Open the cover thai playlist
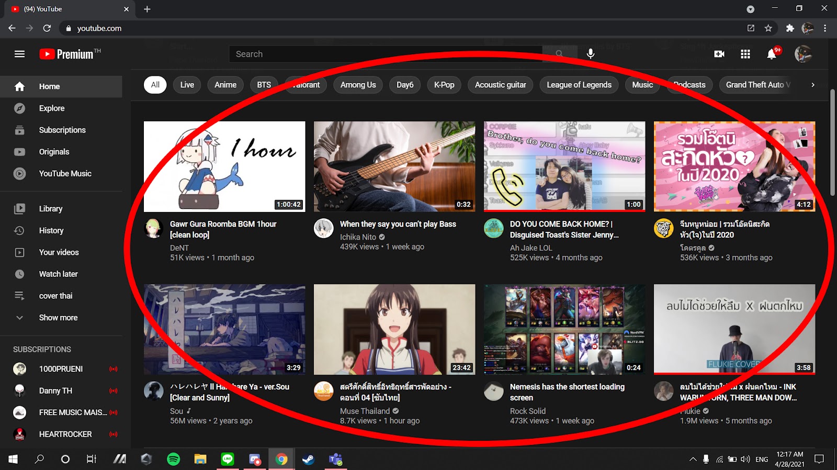 coord(61,296)
